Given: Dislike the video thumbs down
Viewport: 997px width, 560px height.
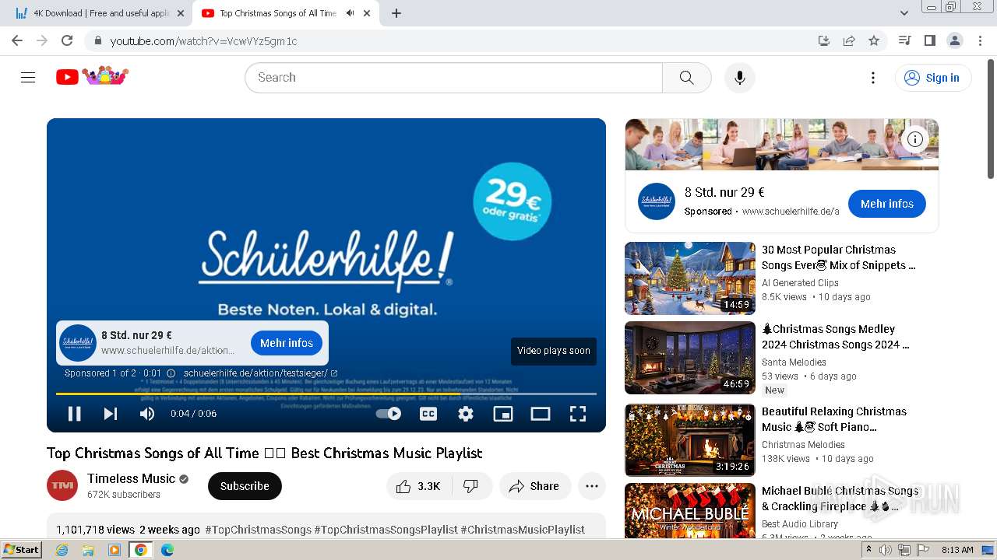Looking at the screenshot, I should click(470, 486).
